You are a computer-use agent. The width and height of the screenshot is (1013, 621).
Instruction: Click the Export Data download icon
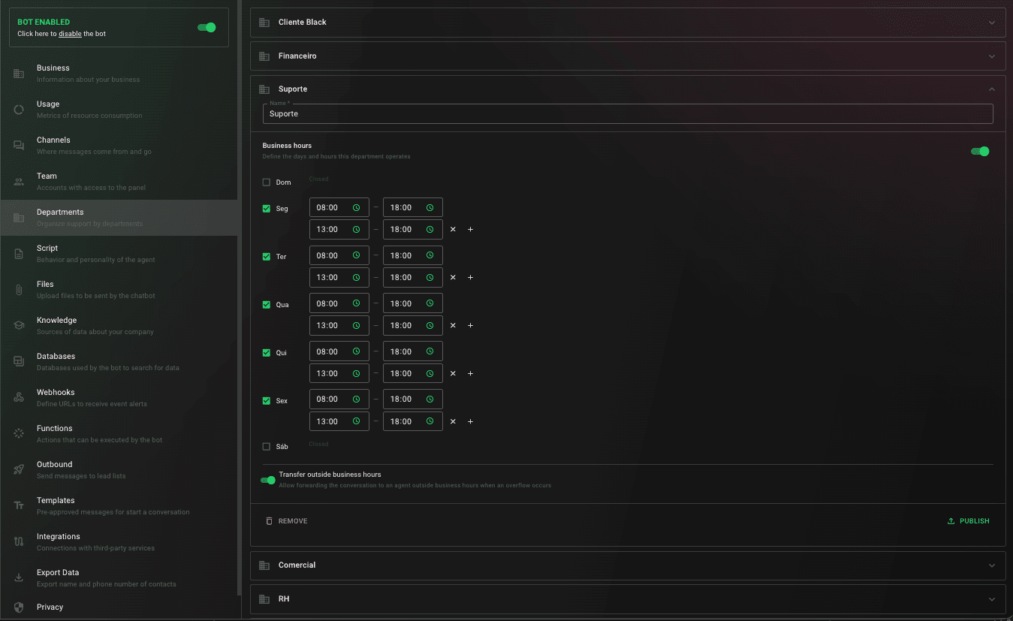(19, 577)
